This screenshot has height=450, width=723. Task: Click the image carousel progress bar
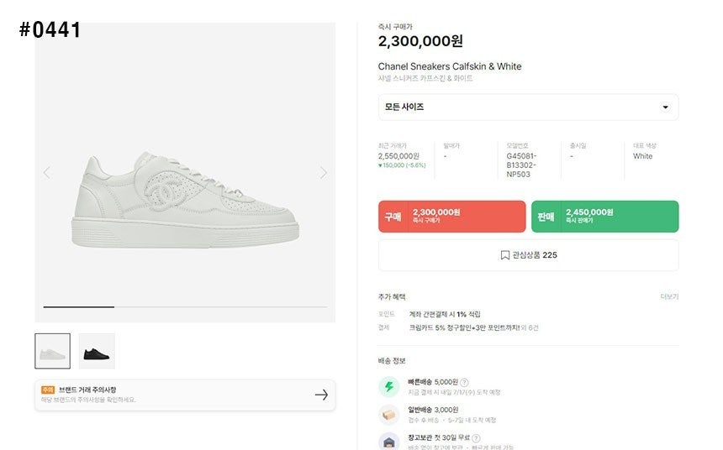pyautogui.click(x=185, y=307)
